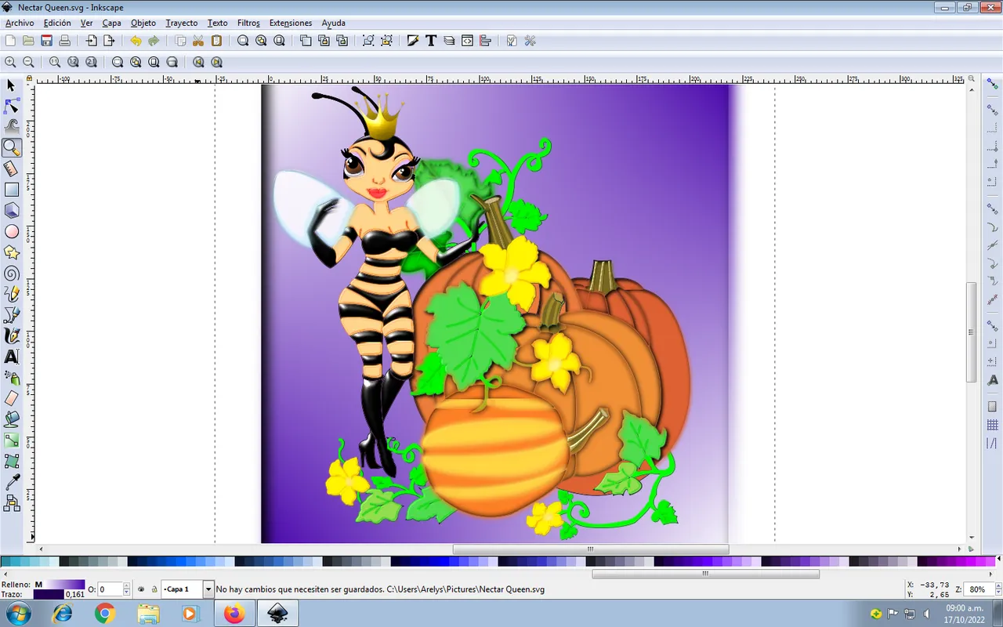Viewport: 1003px width, 627px height.
Task: Open the Edición menu
Action: pos(57,23)
